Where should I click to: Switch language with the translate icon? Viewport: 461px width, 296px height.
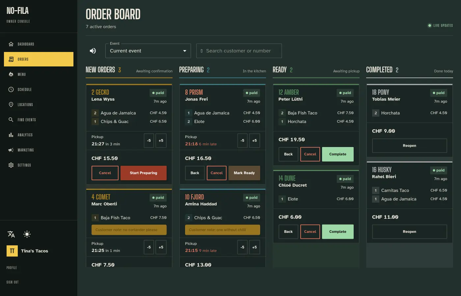click(x=11, y=234)
